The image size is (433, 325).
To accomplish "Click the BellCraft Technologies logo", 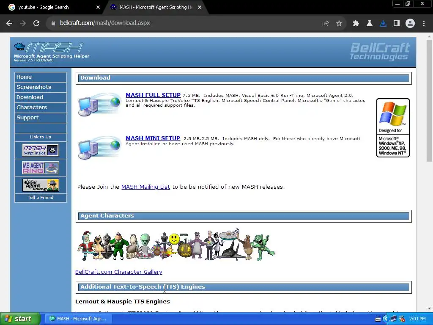I will click(380, 51).
